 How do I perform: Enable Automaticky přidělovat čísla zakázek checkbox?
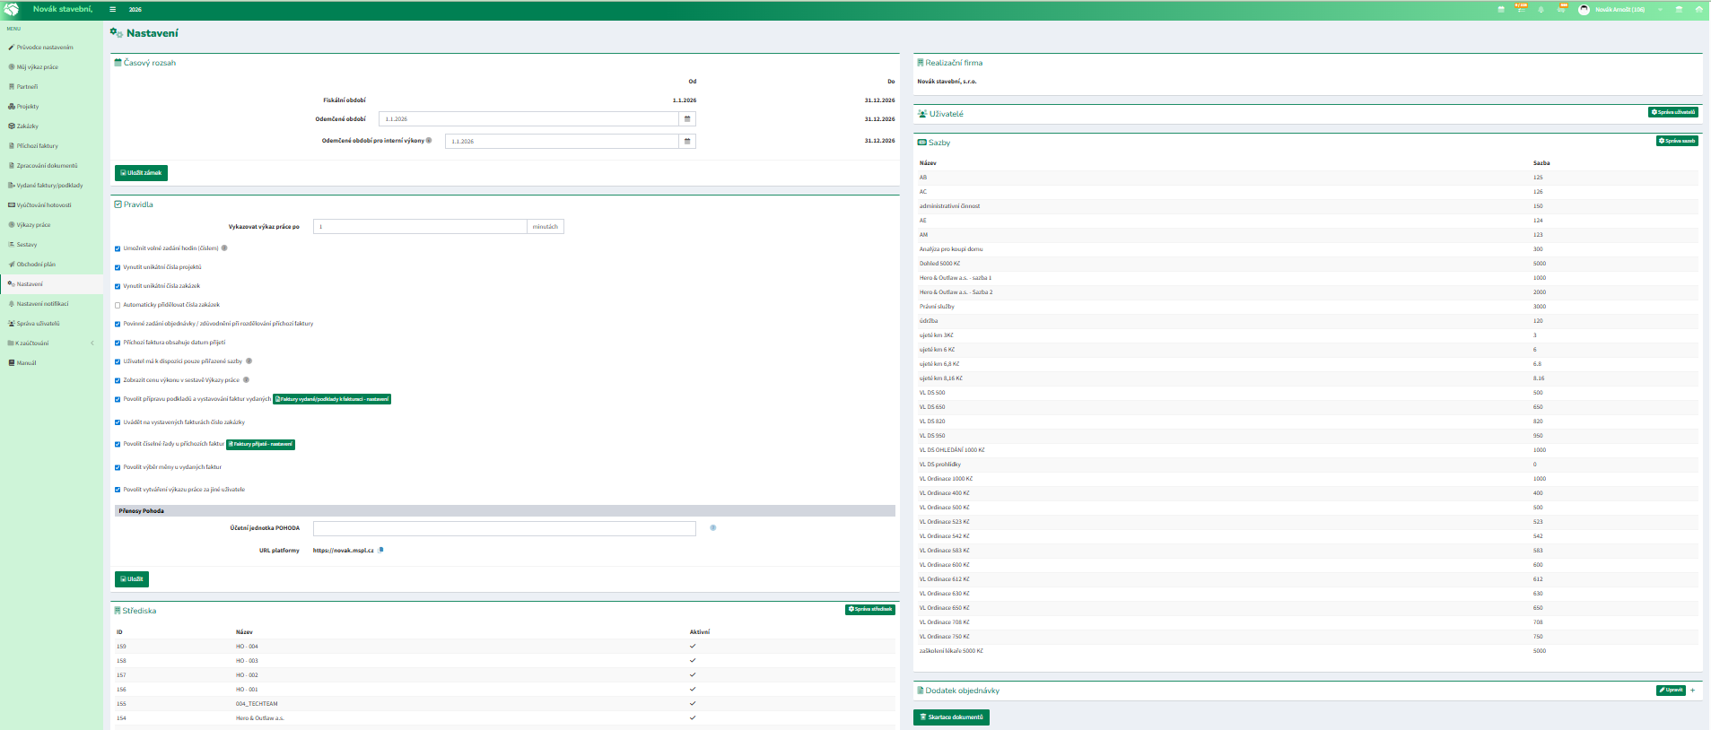click(118, 306)
